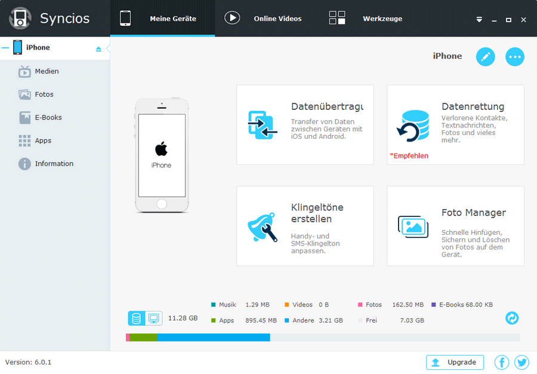
Task: Click the Fotos pink legend swatch
Action: coord(360,305)
